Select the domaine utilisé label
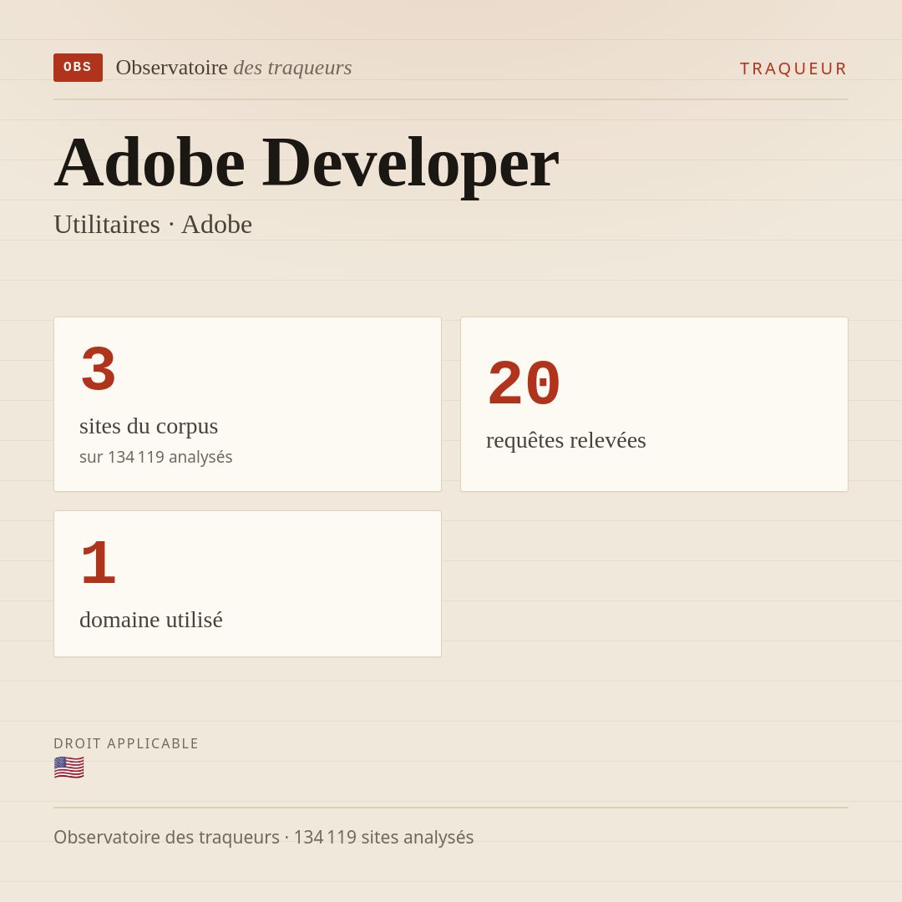This screenshot has height=902, width=902. [150, 620]
